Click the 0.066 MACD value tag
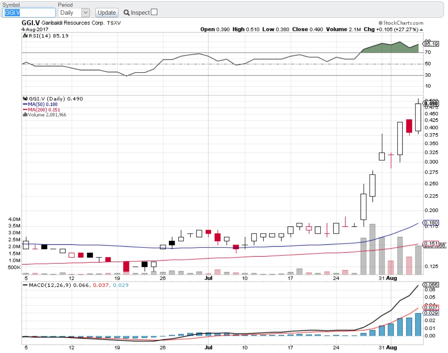The image size is (448, 353). point(431,285)
